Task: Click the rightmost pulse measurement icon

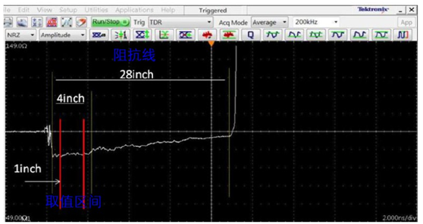Action: coord(403,35)
